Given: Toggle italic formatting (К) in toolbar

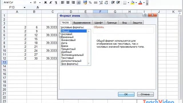Looking at the screenshot, I should [x=51, y=3].
